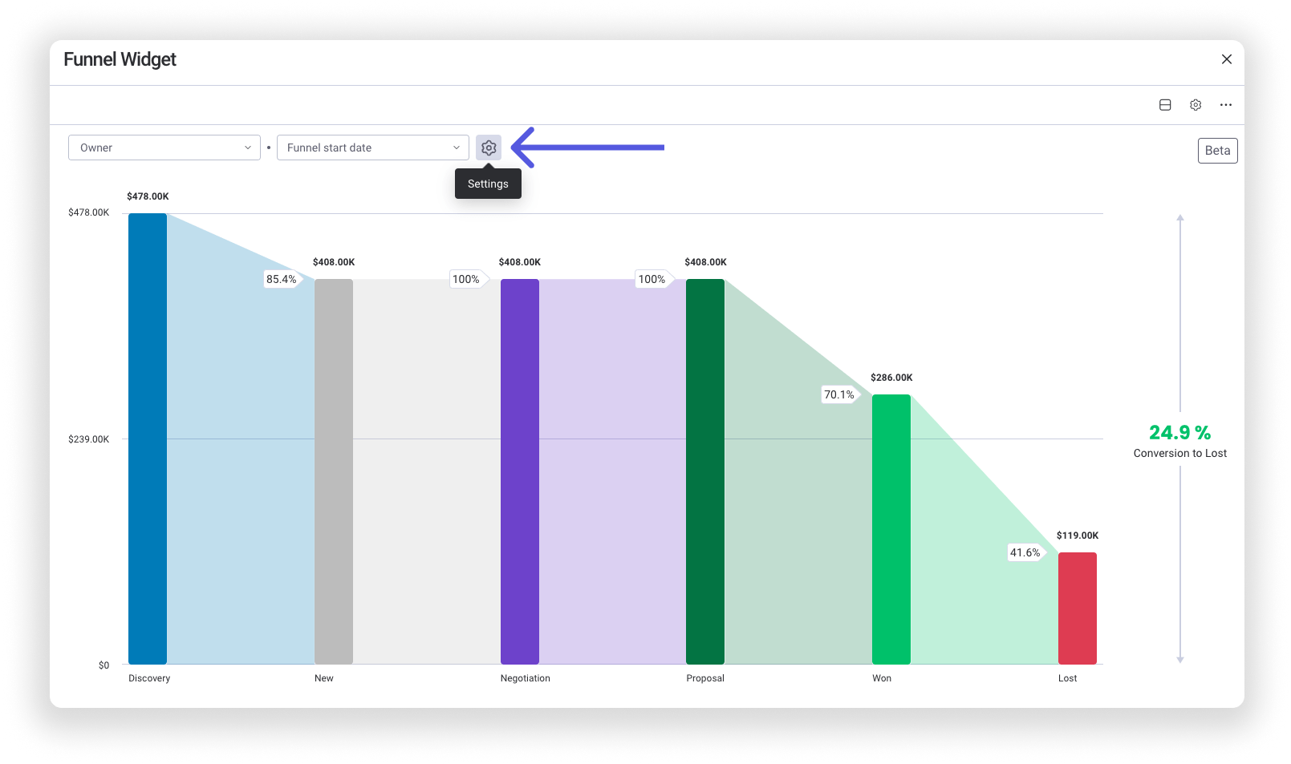
Task: Open the chart Settings gear beside Funnel start date
Action: pyautogui.click(x=488, y=148)
